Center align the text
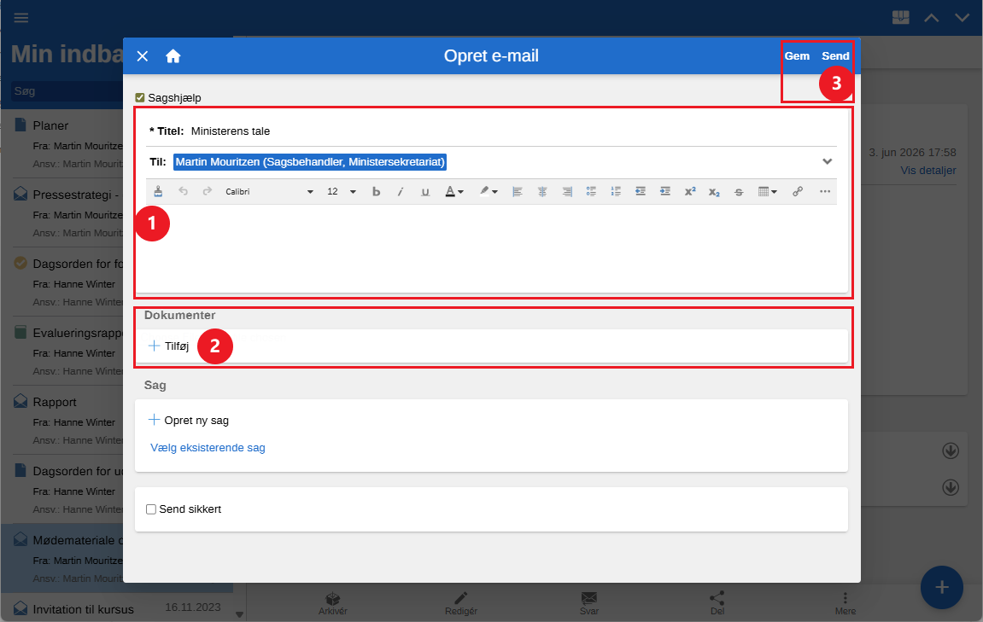Viewport: 983px width, 622px height. point(542,192)
